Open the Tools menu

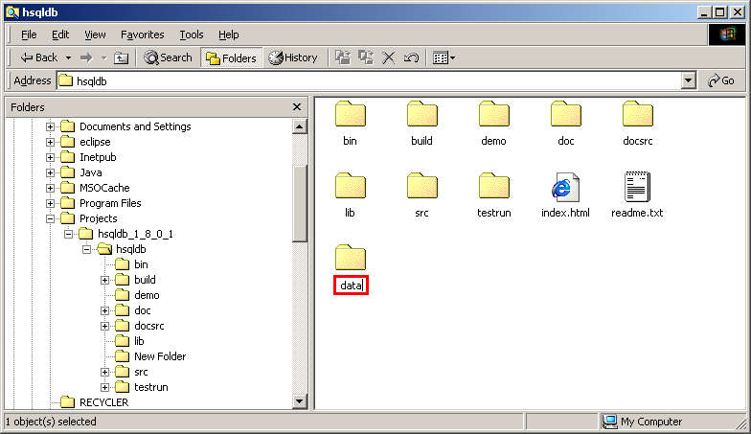point(192,34)
